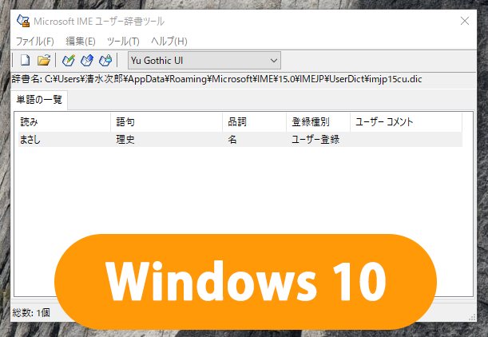Open the Yu Gothic UI font dropdown

tap(204, 61)
